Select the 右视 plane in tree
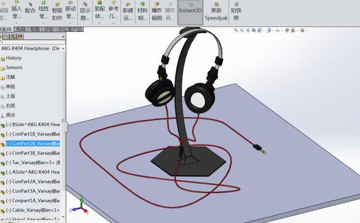360x223 pixels. point(10,106)
